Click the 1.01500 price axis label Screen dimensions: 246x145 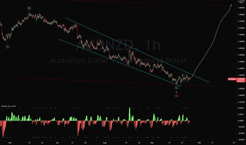241,102
